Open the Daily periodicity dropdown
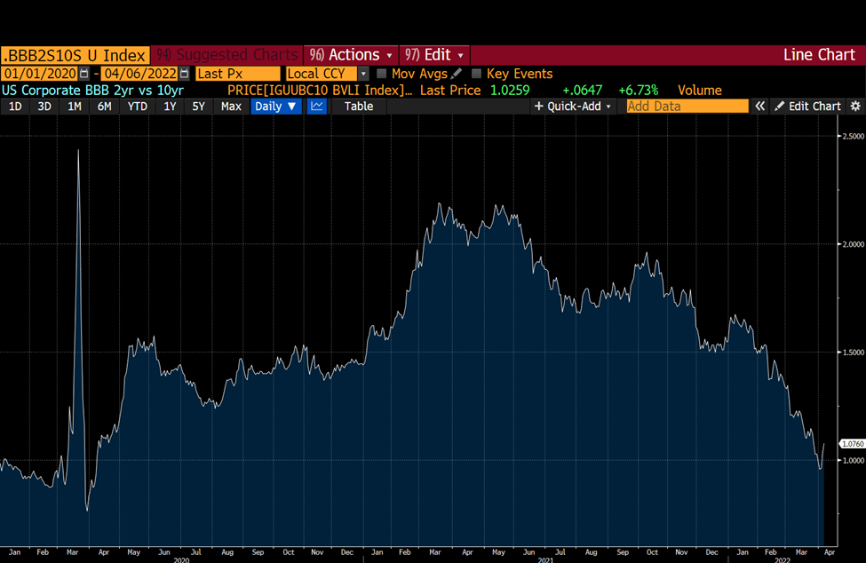 275,107
